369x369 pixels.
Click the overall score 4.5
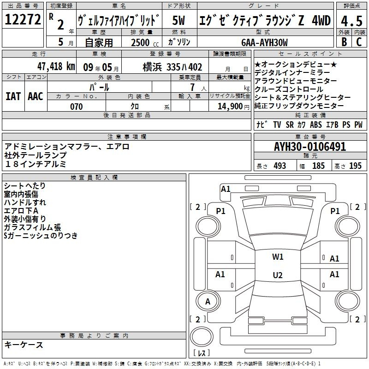pos(351,20)
